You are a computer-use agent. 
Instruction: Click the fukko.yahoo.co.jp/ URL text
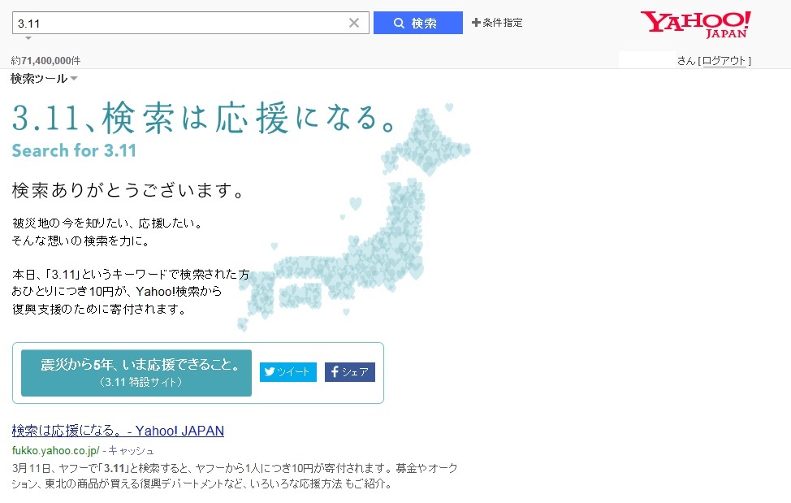pyautogui.click(x=55, y=450)
